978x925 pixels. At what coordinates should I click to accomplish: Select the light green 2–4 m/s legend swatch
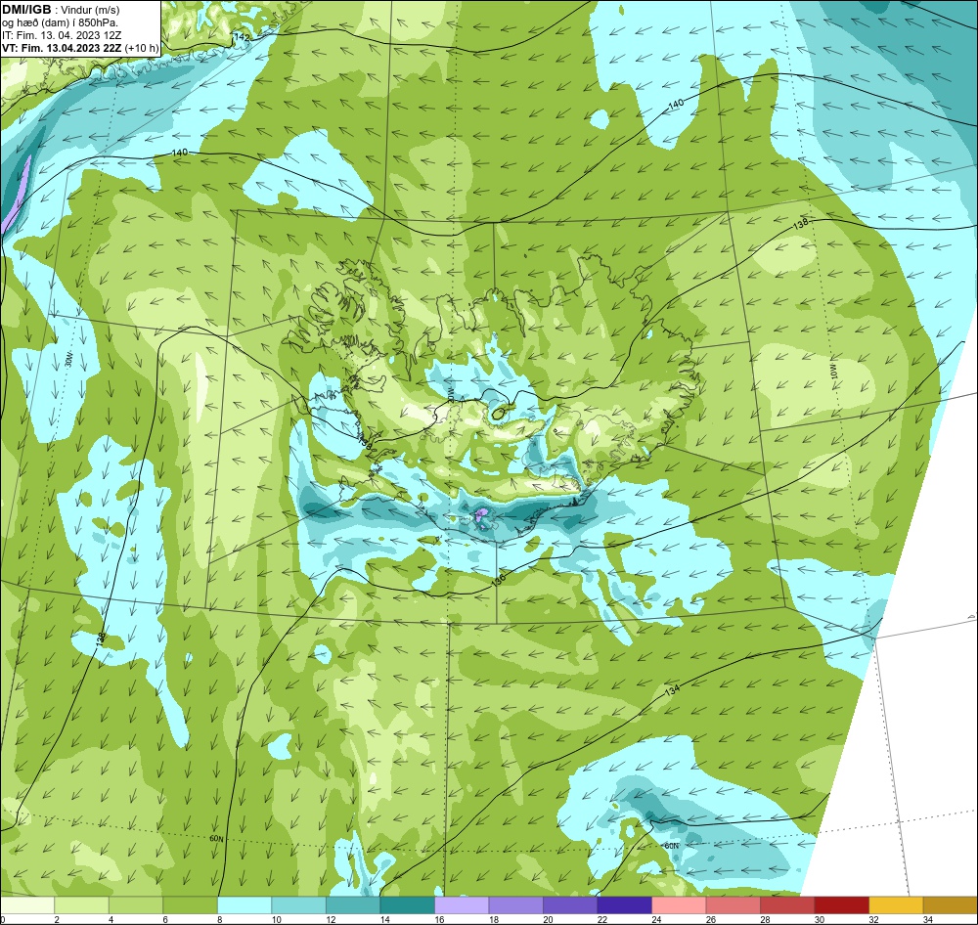(x=82, y=904)
